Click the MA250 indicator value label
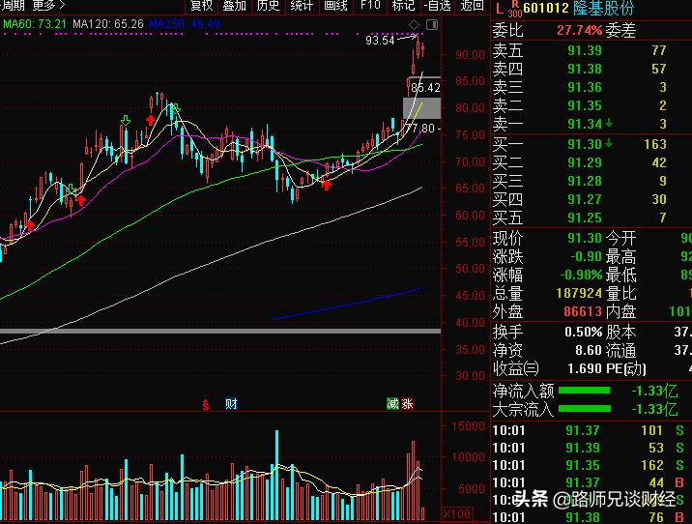The width and height of the screenshot is (692, 524). click(x=185, y=24)
